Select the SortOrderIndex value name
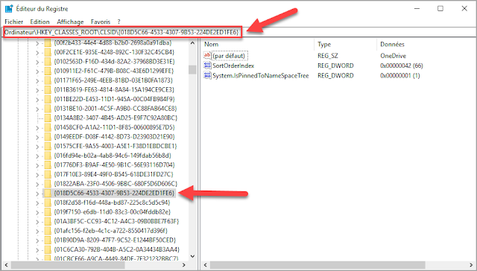Screen dimensions: 477x271 (x=233, y=66)
